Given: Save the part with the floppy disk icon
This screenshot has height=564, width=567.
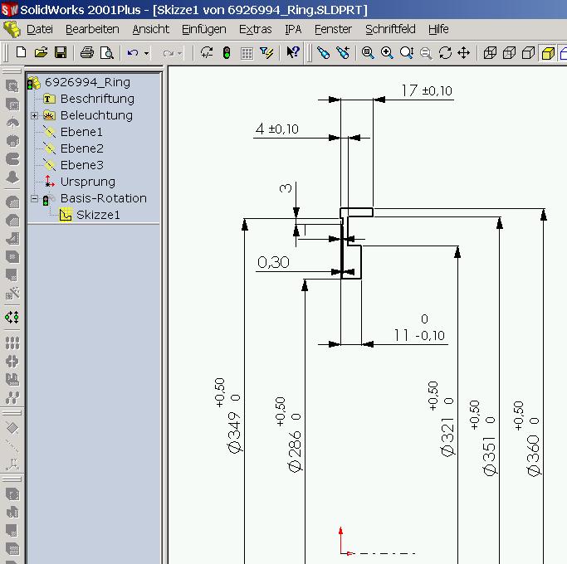Looking at the screenshot, I should click(61, 53).
